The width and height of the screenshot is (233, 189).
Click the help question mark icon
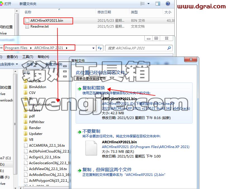(168, 4)
